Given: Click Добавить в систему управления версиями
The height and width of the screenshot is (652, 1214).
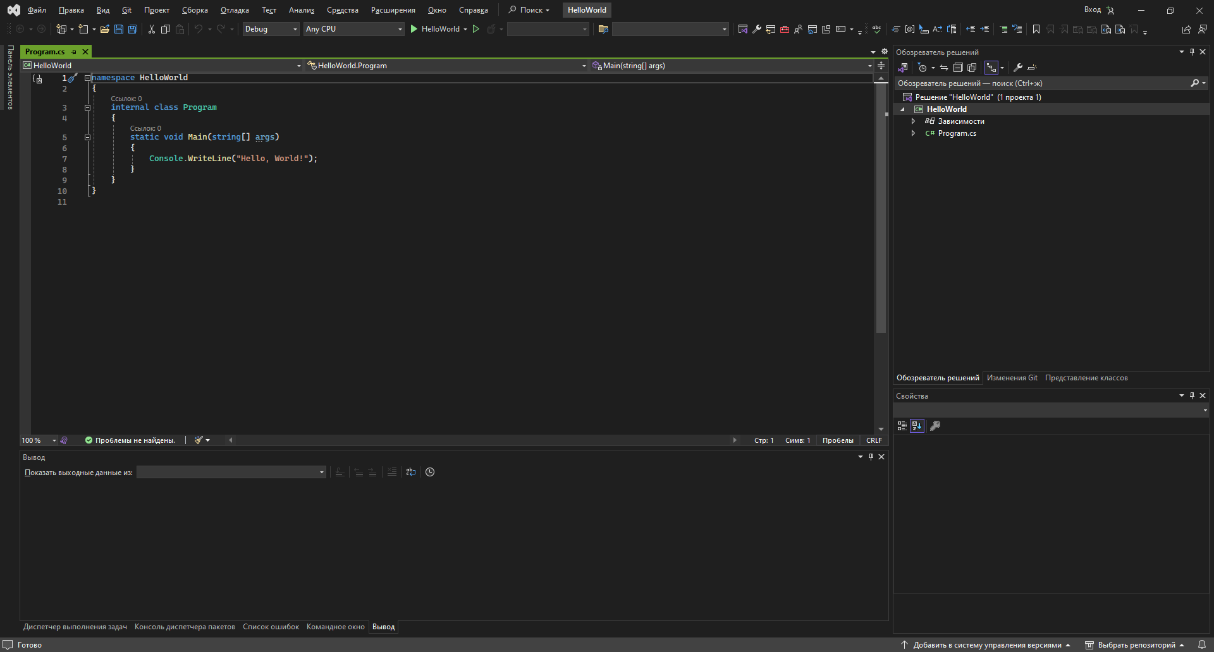Looking at the screenshot, I should (x=986, y=645).
